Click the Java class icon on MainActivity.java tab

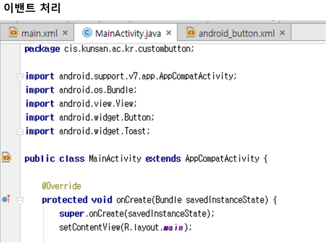tap(87, 33)
